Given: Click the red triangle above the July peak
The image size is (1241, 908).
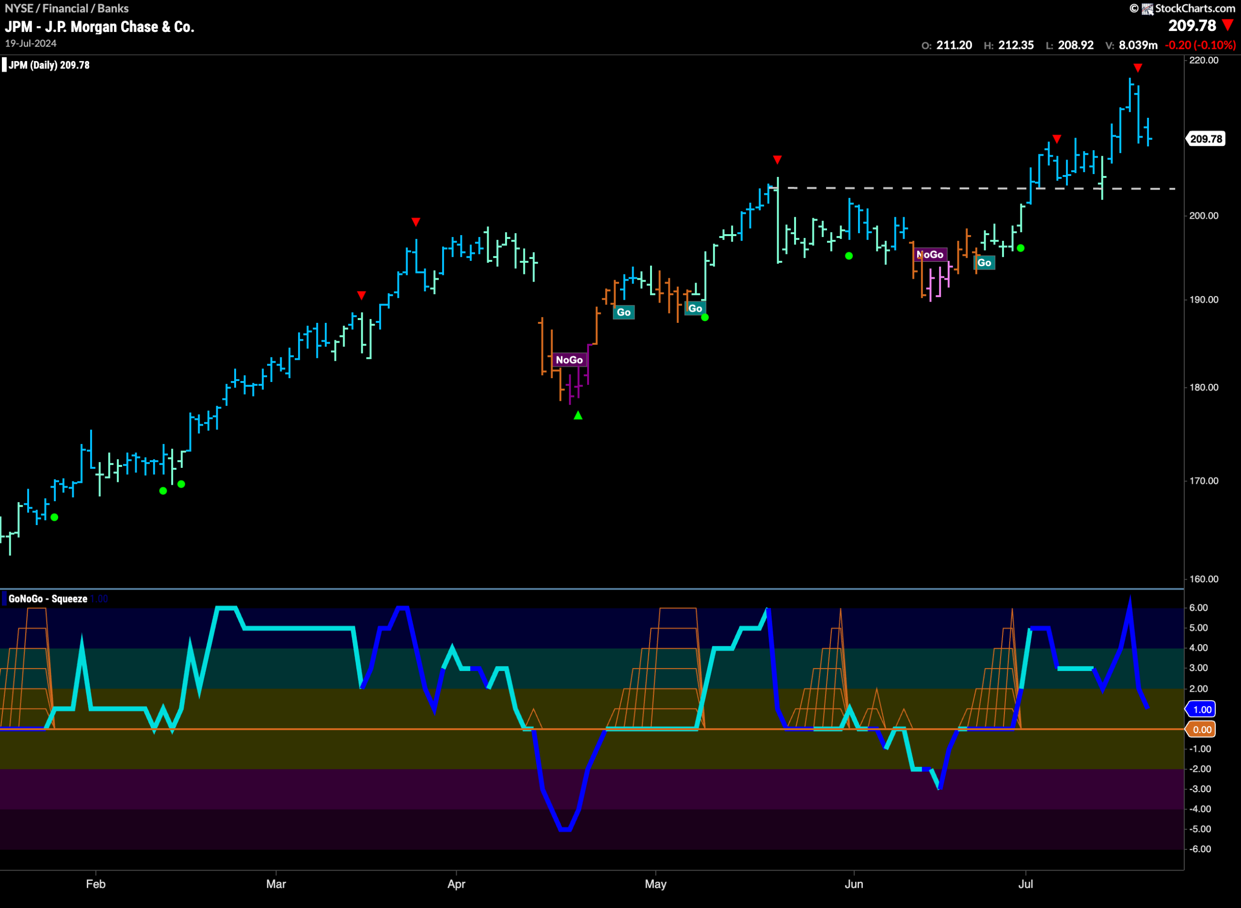Looking at the screenshot, I should coord(1138,67).
